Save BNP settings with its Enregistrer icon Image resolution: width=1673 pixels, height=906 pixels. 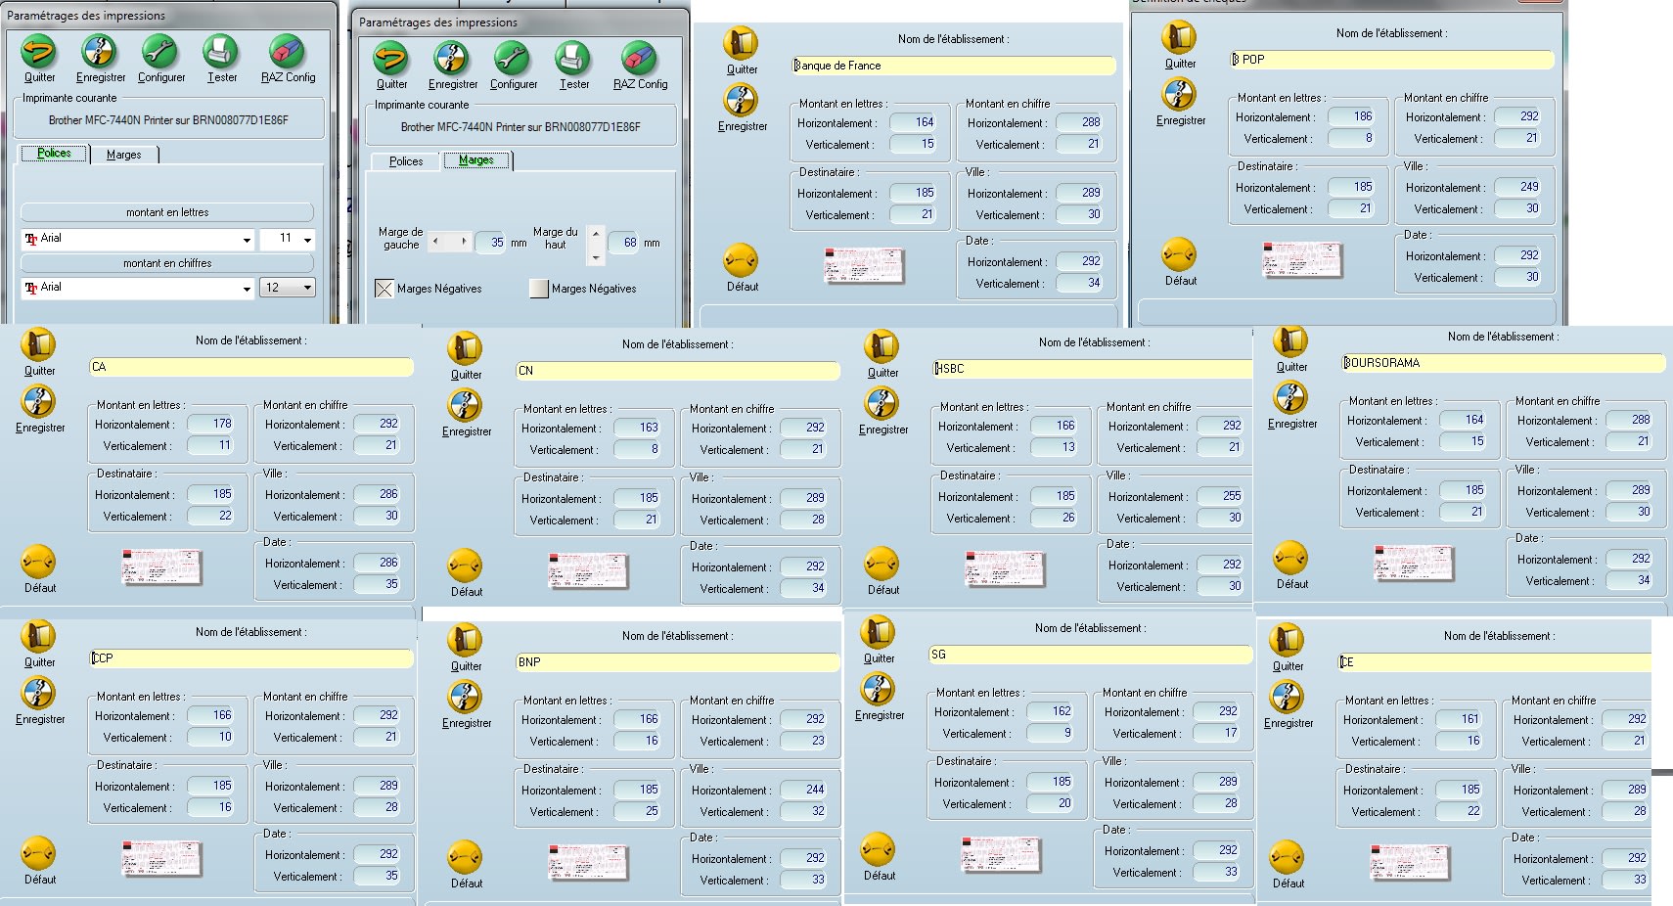pyautogui.click(x=466, y=698)
